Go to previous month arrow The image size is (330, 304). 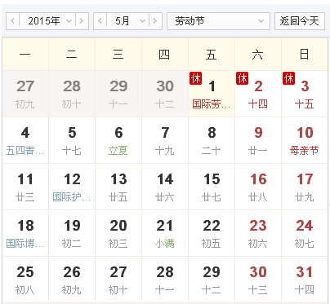100,21
